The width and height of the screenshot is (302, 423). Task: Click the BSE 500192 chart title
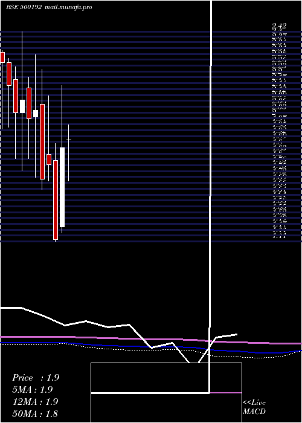pos(24,7)
